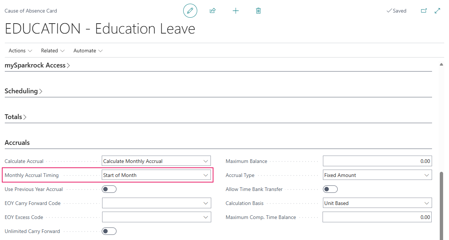Expand the Totals section
Screen dimensions: 449x240
coord(16,117)
